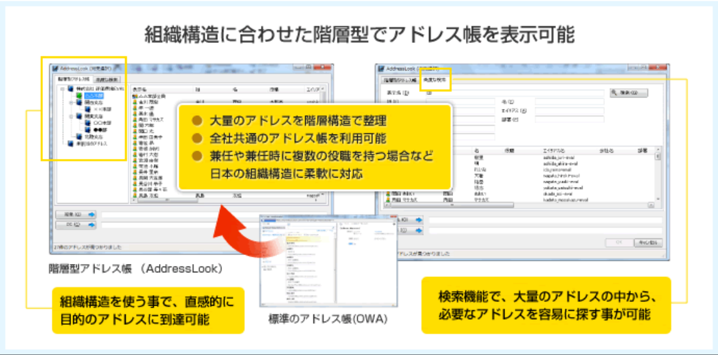
Task: Click the キャンセル button in the search window
Action: 648,243
